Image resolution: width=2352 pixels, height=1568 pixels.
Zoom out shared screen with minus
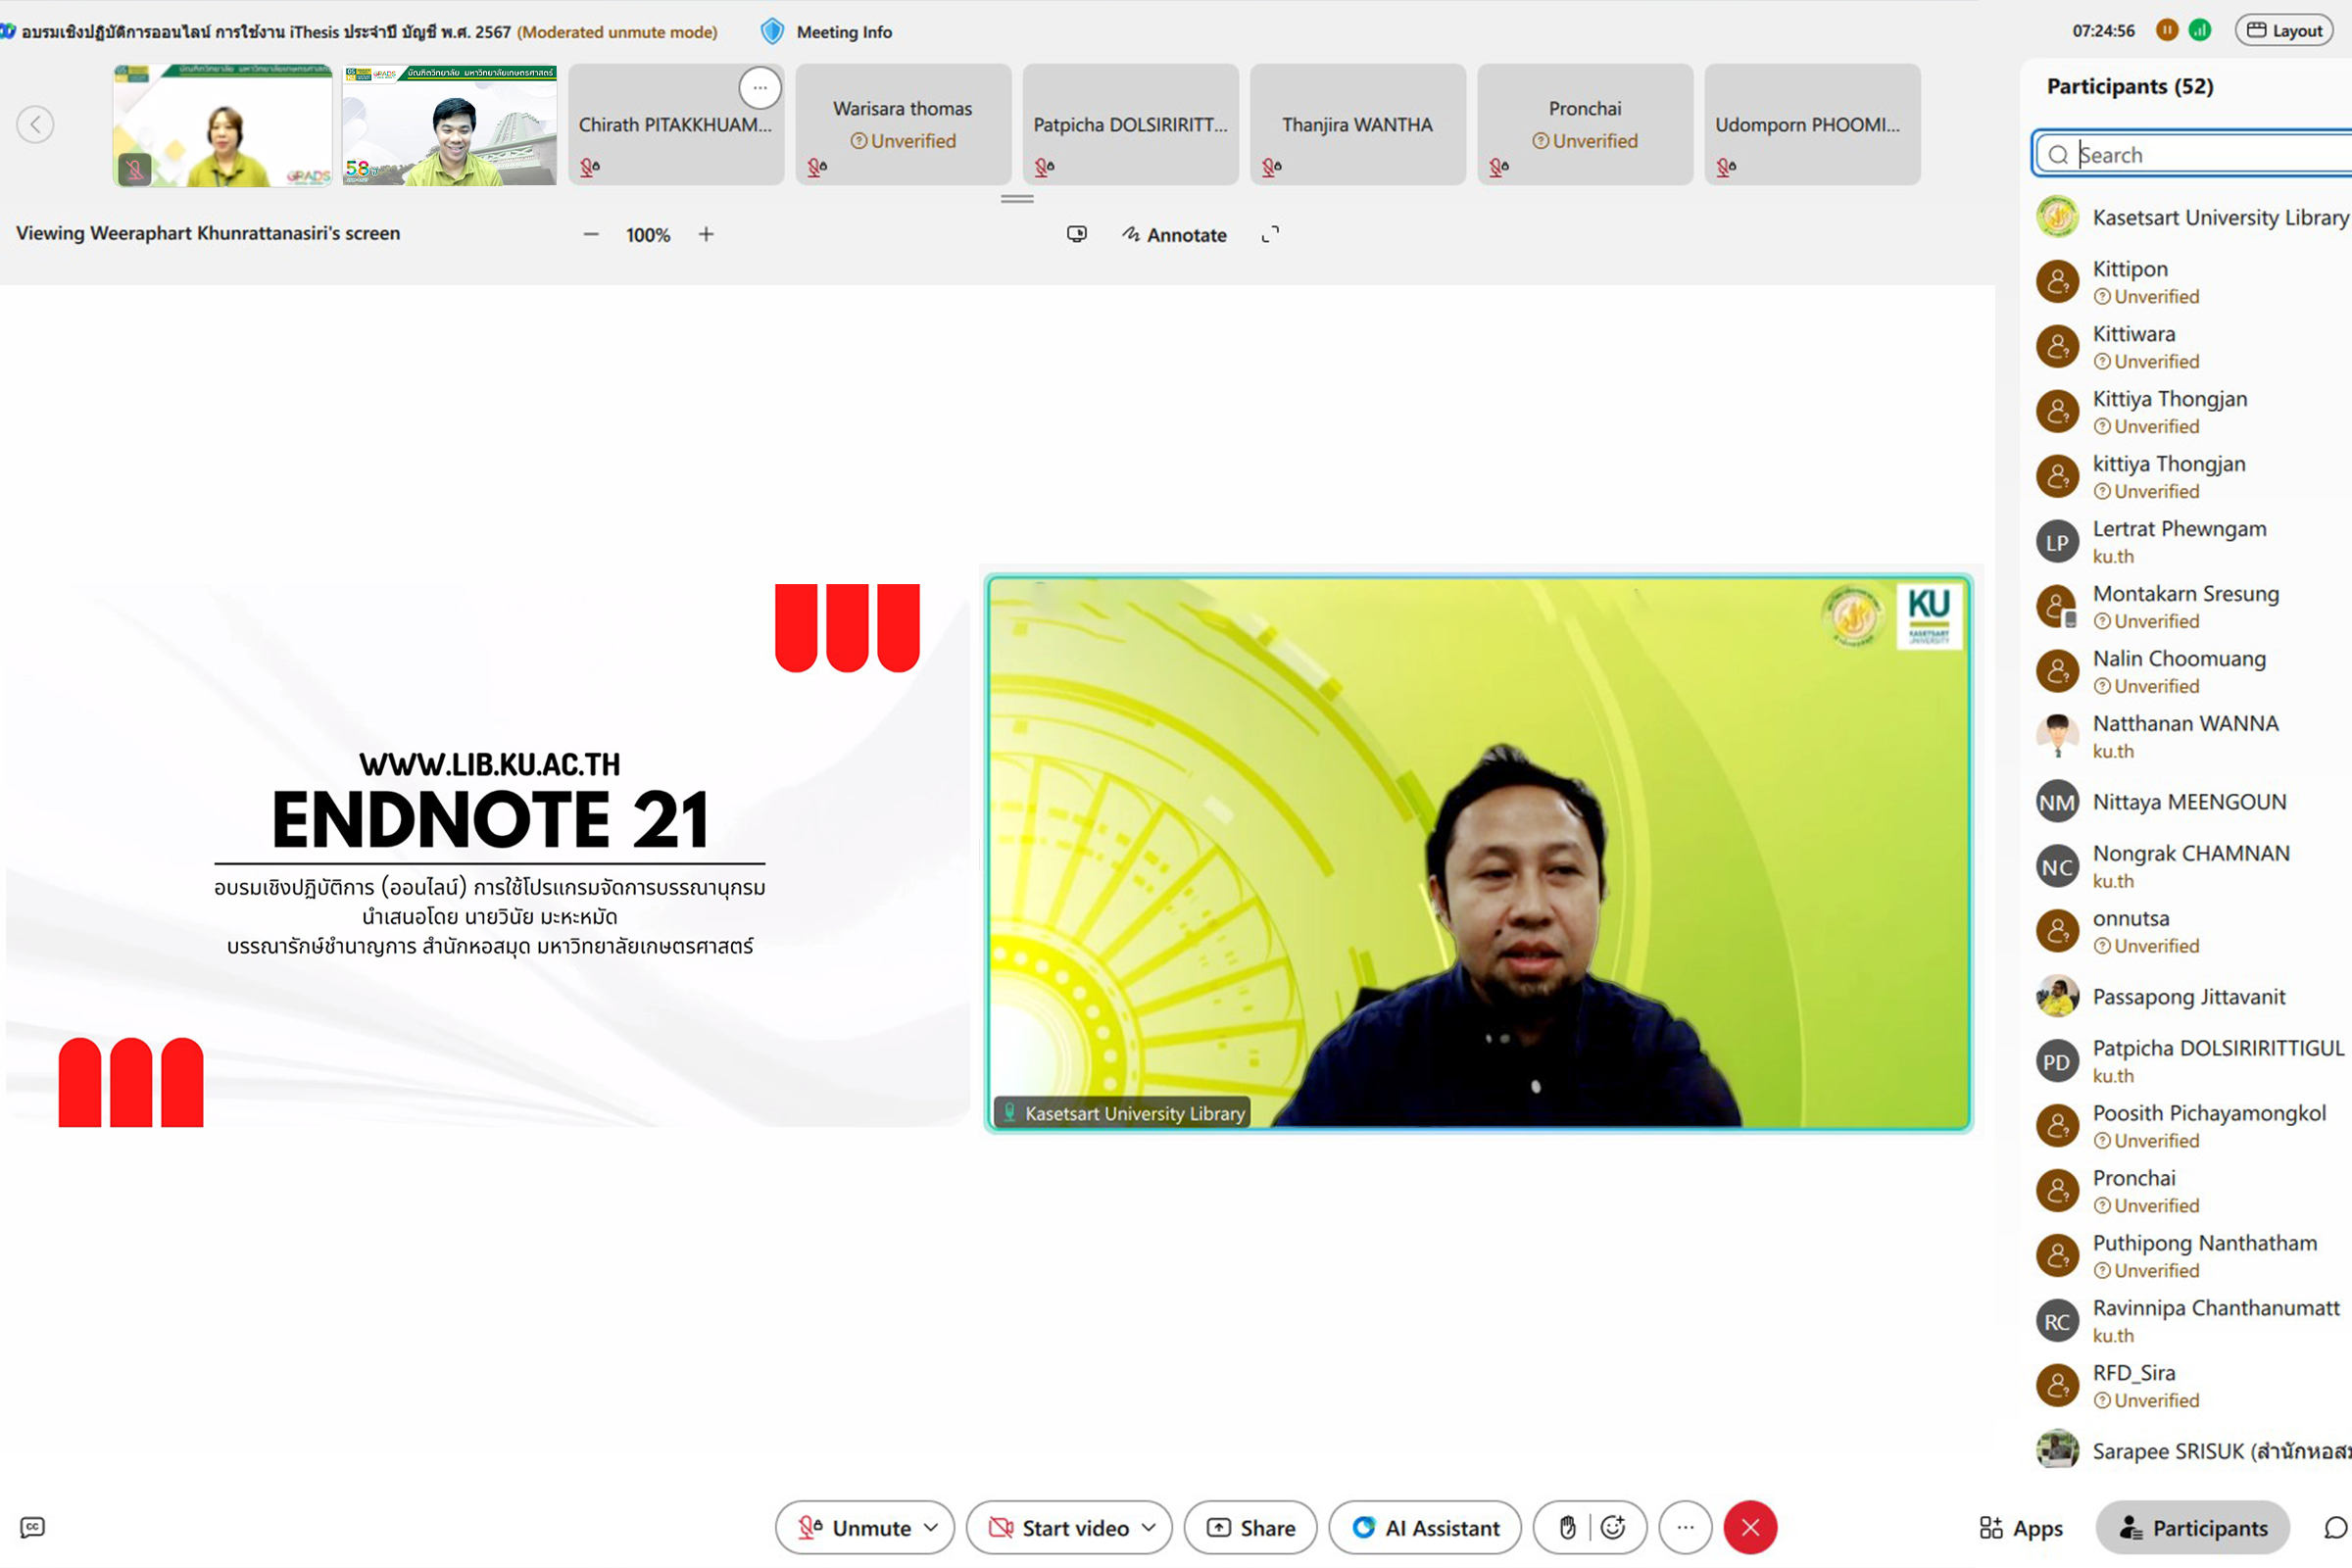pyautogui.click(x=591, y=234)
